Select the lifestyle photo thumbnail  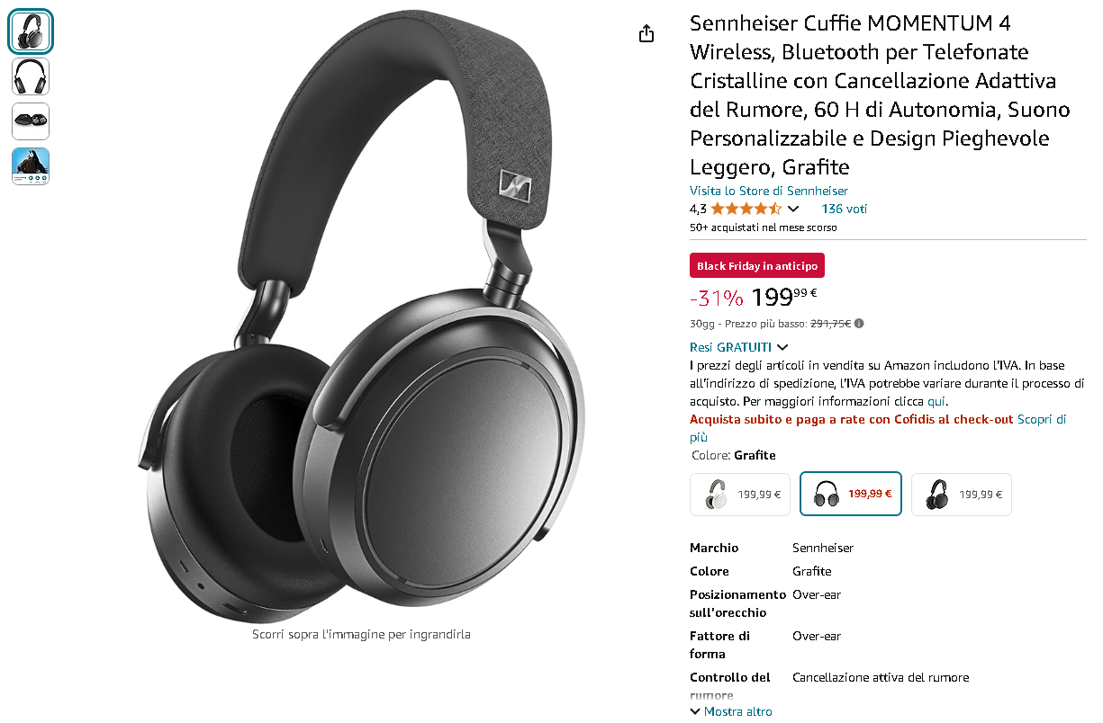pyautogui.click(x=31, y=166)
